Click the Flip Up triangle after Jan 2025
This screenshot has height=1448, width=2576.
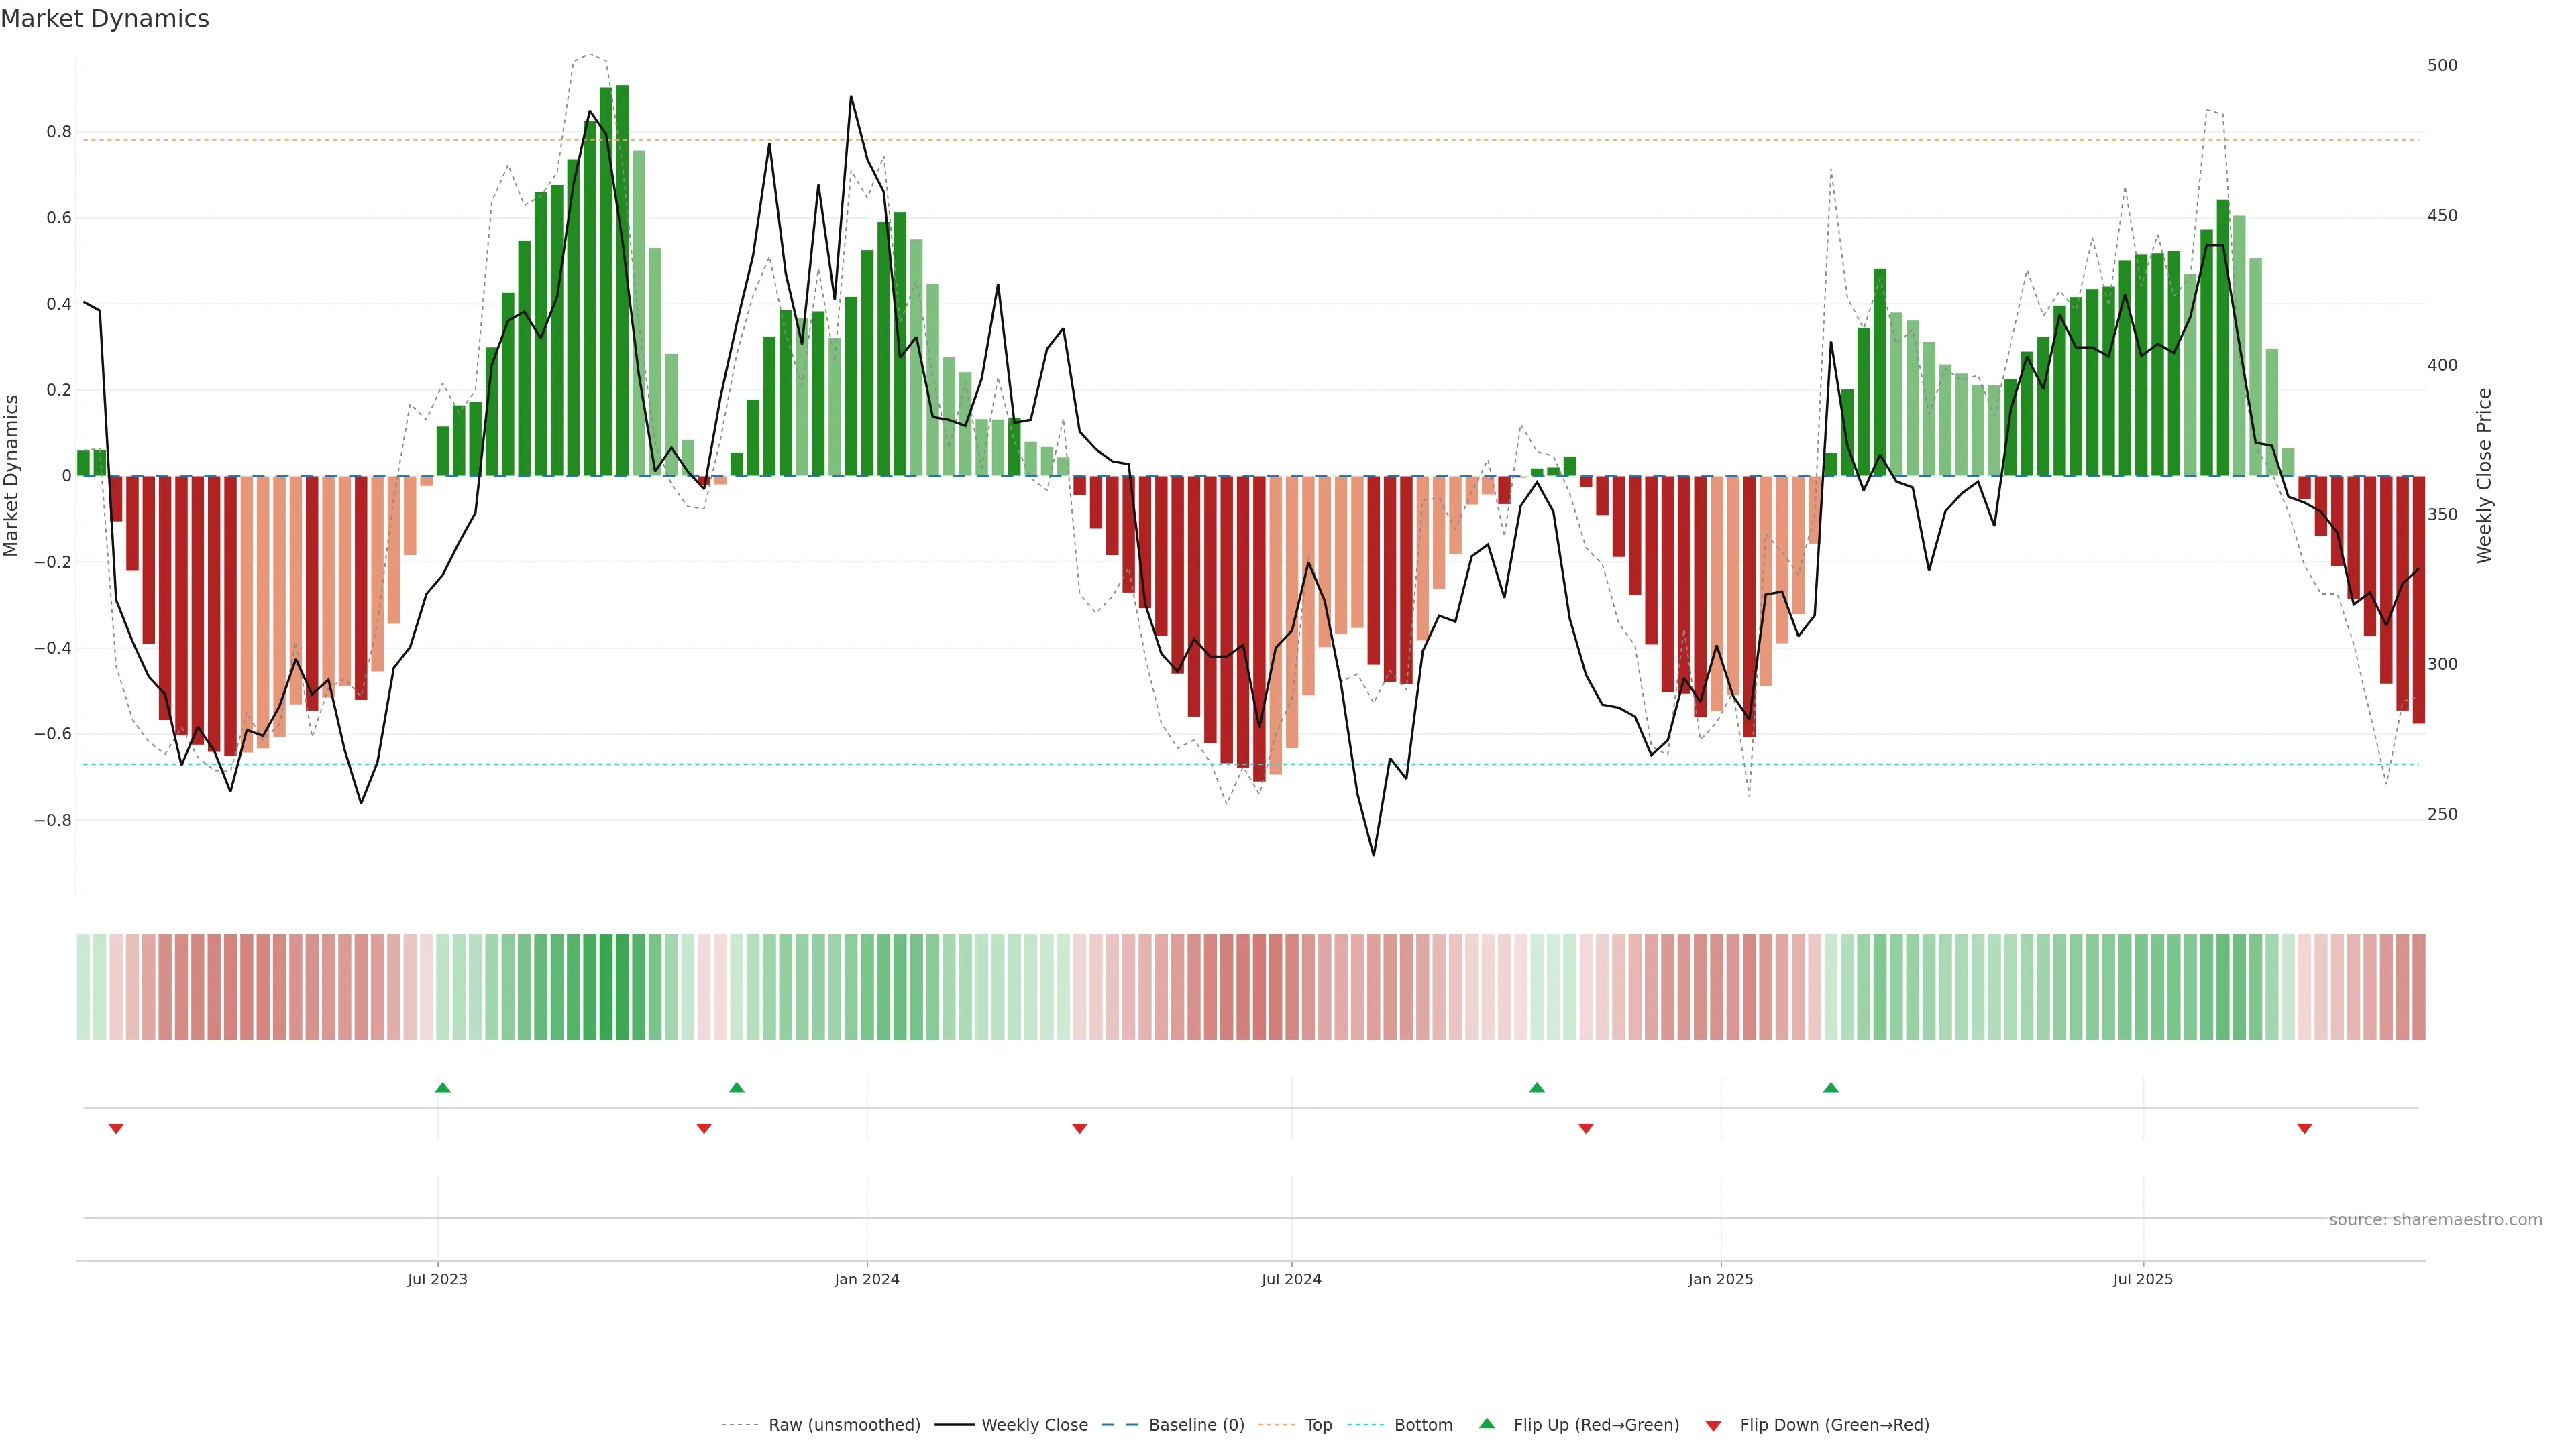pyautogui.click(x=1831, y=1087)
